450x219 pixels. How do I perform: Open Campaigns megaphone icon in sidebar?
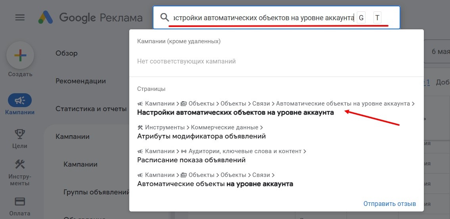tap(20, 101)
